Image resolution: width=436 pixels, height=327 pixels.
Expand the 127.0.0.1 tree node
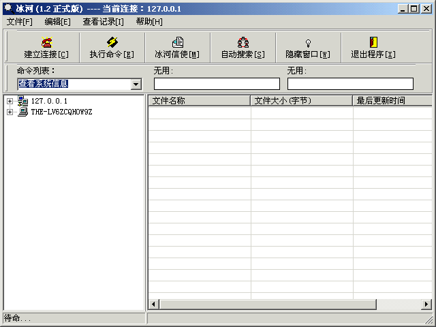10,102
